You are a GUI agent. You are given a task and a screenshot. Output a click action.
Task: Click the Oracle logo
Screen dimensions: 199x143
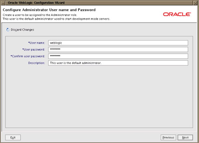click(x=177, y=14)
